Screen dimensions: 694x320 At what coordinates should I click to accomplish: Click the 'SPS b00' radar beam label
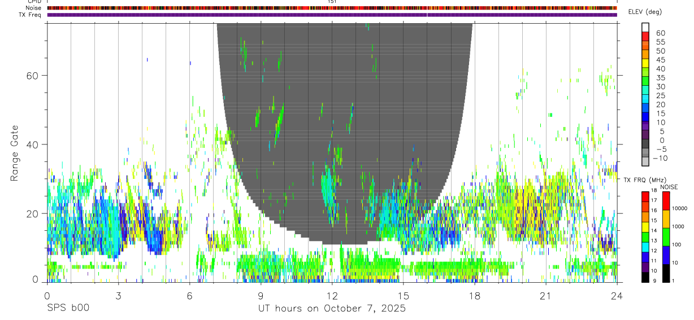[67, 309]
